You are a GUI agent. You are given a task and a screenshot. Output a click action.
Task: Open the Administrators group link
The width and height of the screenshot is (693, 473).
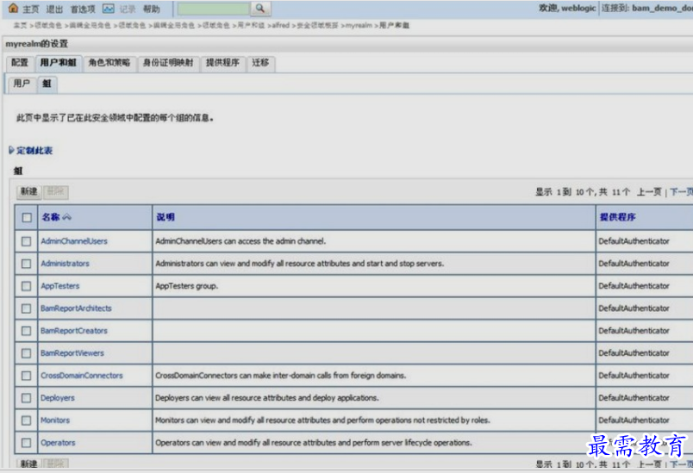point(65,264)
